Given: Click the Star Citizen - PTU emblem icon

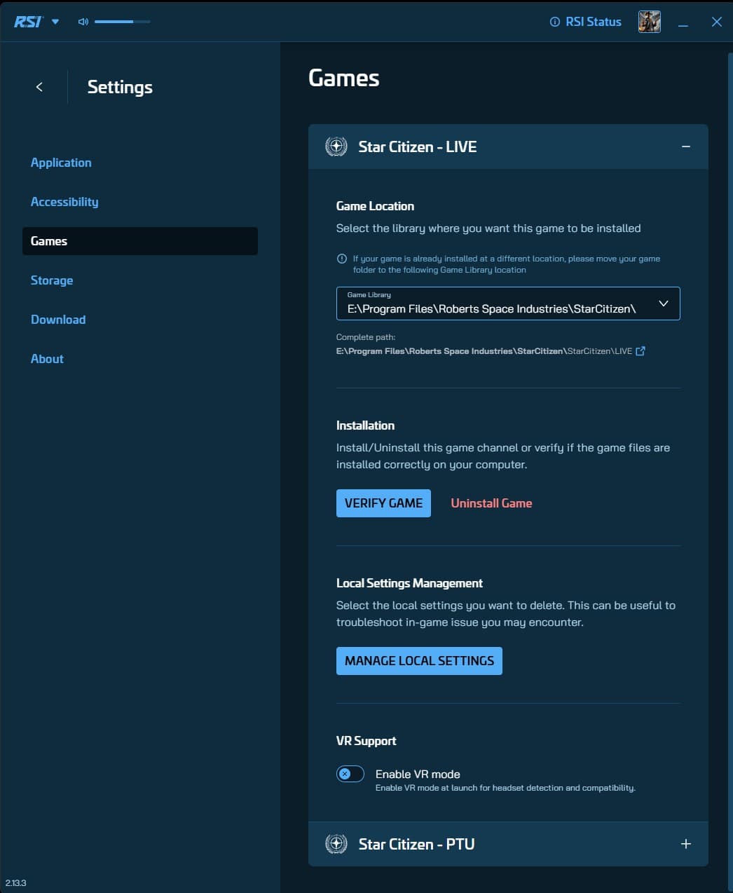Looking at the screenshot, I should 336,844.
